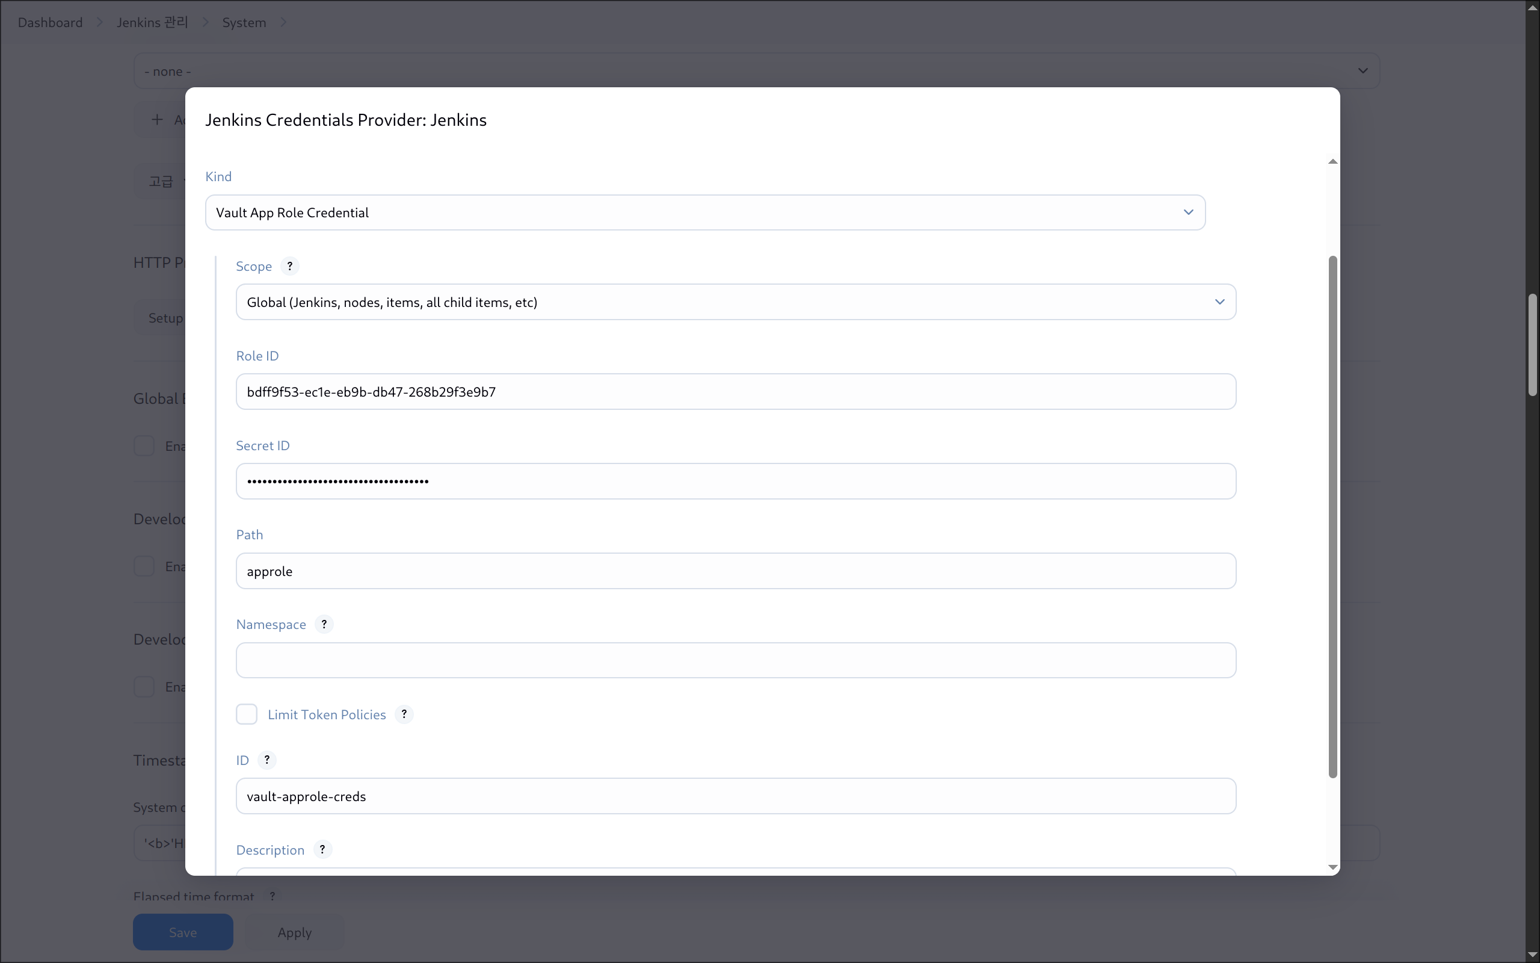Click scroll-up arrow in the credentials dialog
Image resolution: width=1540 pixels, height=963 pixels.
coord(1332,162)
